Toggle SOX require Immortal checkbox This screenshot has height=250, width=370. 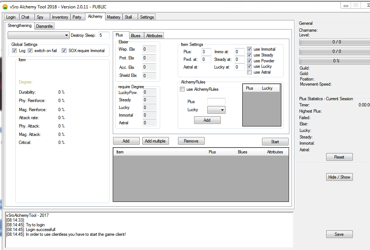coord(64,51)
